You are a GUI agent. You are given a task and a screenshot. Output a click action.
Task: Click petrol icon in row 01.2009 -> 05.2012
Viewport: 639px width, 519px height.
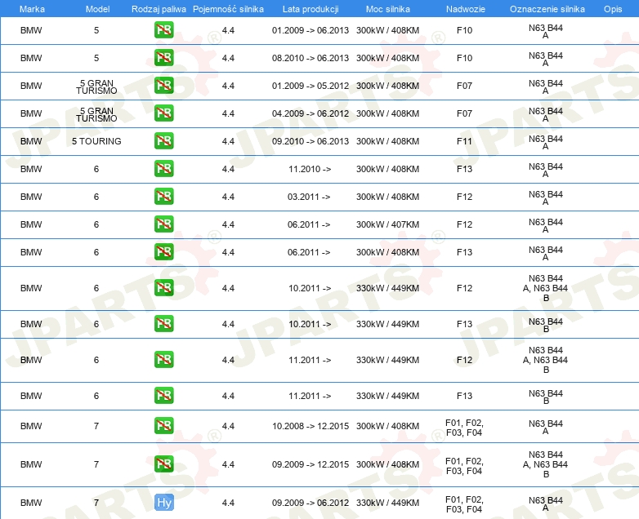163,86
